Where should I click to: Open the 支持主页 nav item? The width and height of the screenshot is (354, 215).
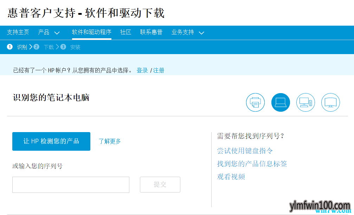[18, 32]
